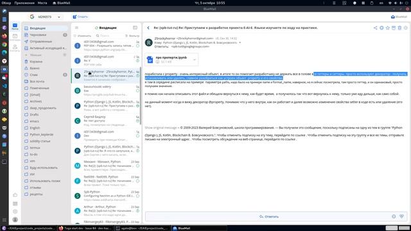Click the last icon right of the trash
Image resolution: width=411 pixels, height=231 pixels.
pyautogui.click(x=406, y=28)
